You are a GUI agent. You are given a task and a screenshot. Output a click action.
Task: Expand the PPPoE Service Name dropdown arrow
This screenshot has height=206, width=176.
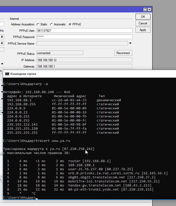point(130,43)
